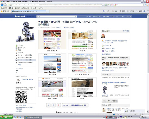Click the フィードバック link in Facebook header
Image resolution: width=149 pixels, height=119 pixels.
[x=126, y=16]
